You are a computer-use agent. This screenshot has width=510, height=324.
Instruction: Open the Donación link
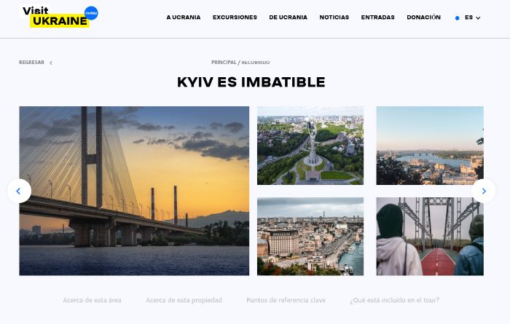click(x=423, y=17)
